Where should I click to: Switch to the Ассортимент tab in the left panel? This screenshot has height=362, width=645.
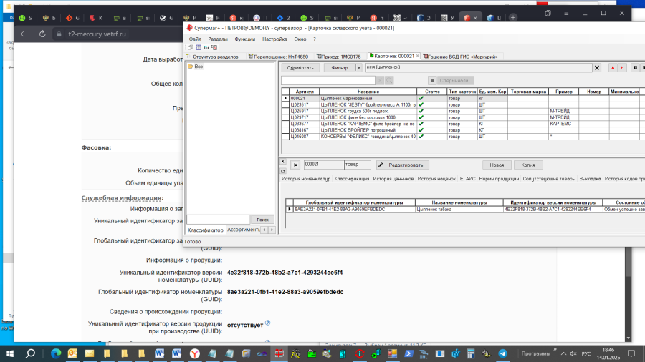(243, 230)
